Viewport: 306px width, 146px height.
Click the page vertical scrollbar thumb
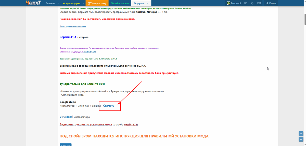pos(305,19)
